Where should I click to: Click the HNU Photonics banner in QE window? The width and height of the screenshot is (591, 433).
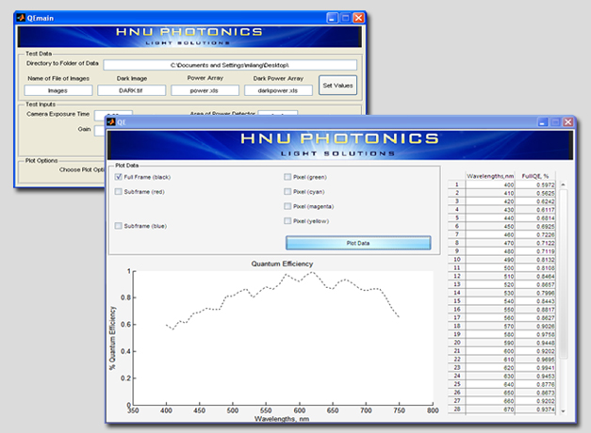[x=340, y=145]
